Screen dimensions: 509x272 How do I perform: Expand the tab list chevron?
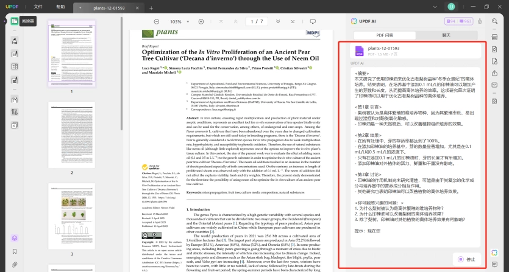(x=435, y=7)
